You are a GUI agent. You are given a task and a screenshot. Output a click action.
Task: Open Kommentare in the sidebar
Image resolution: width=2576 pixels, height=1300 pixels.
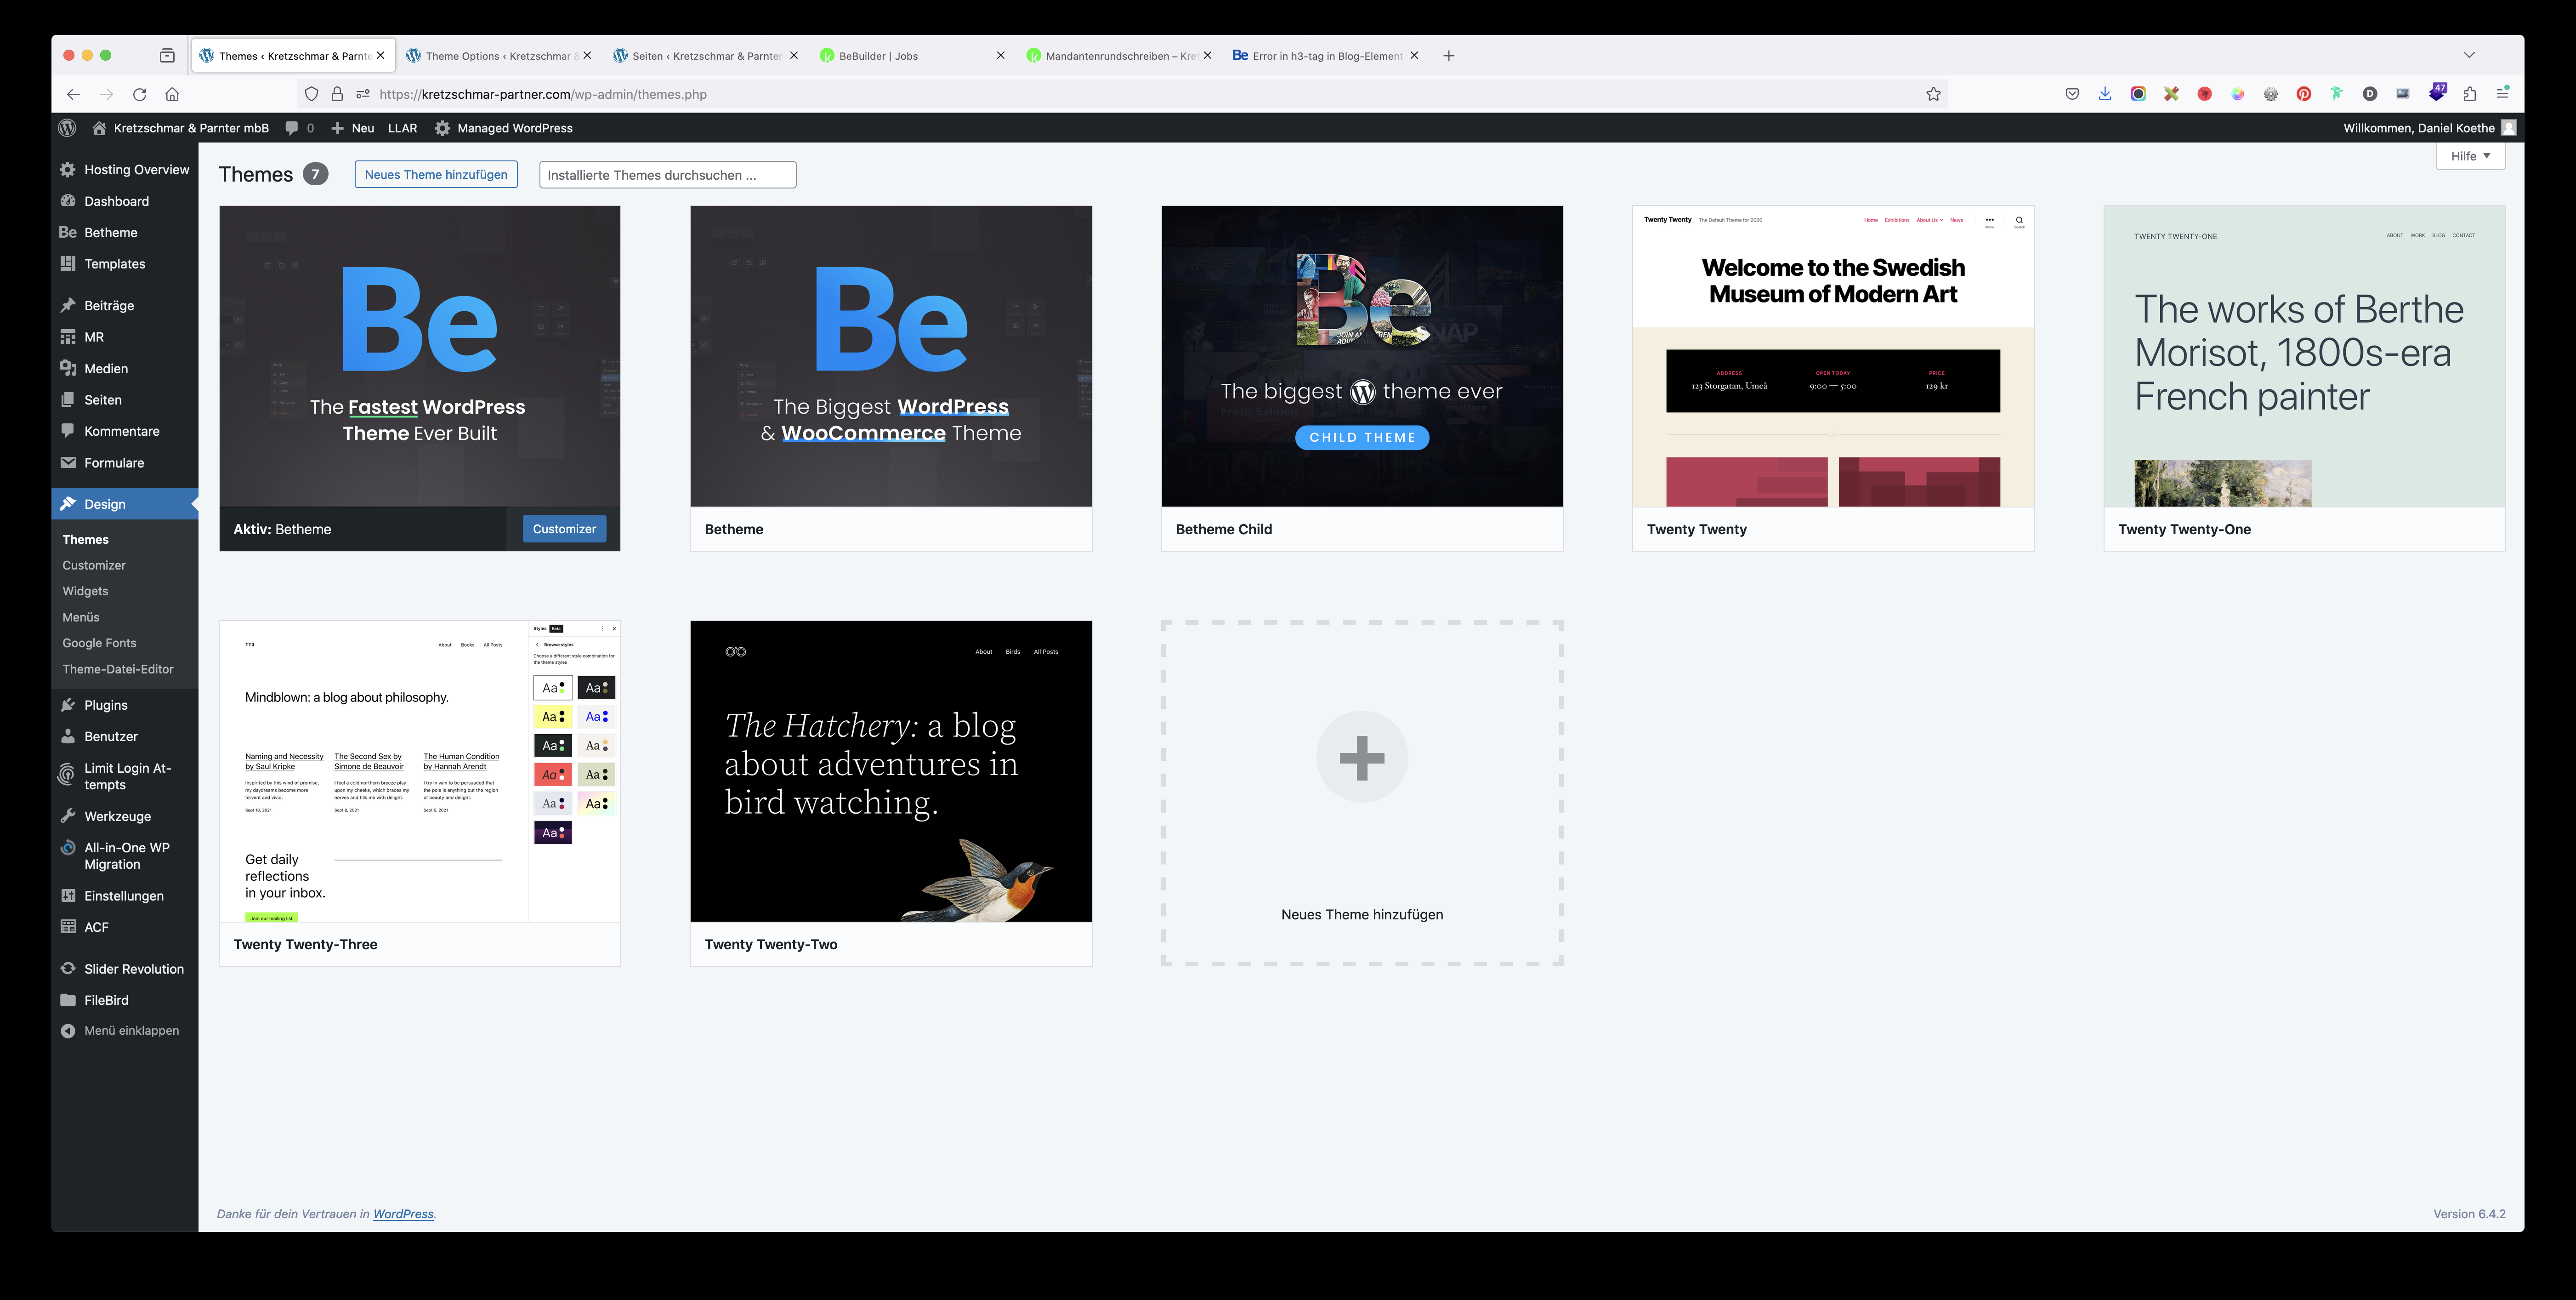(125, 431)
